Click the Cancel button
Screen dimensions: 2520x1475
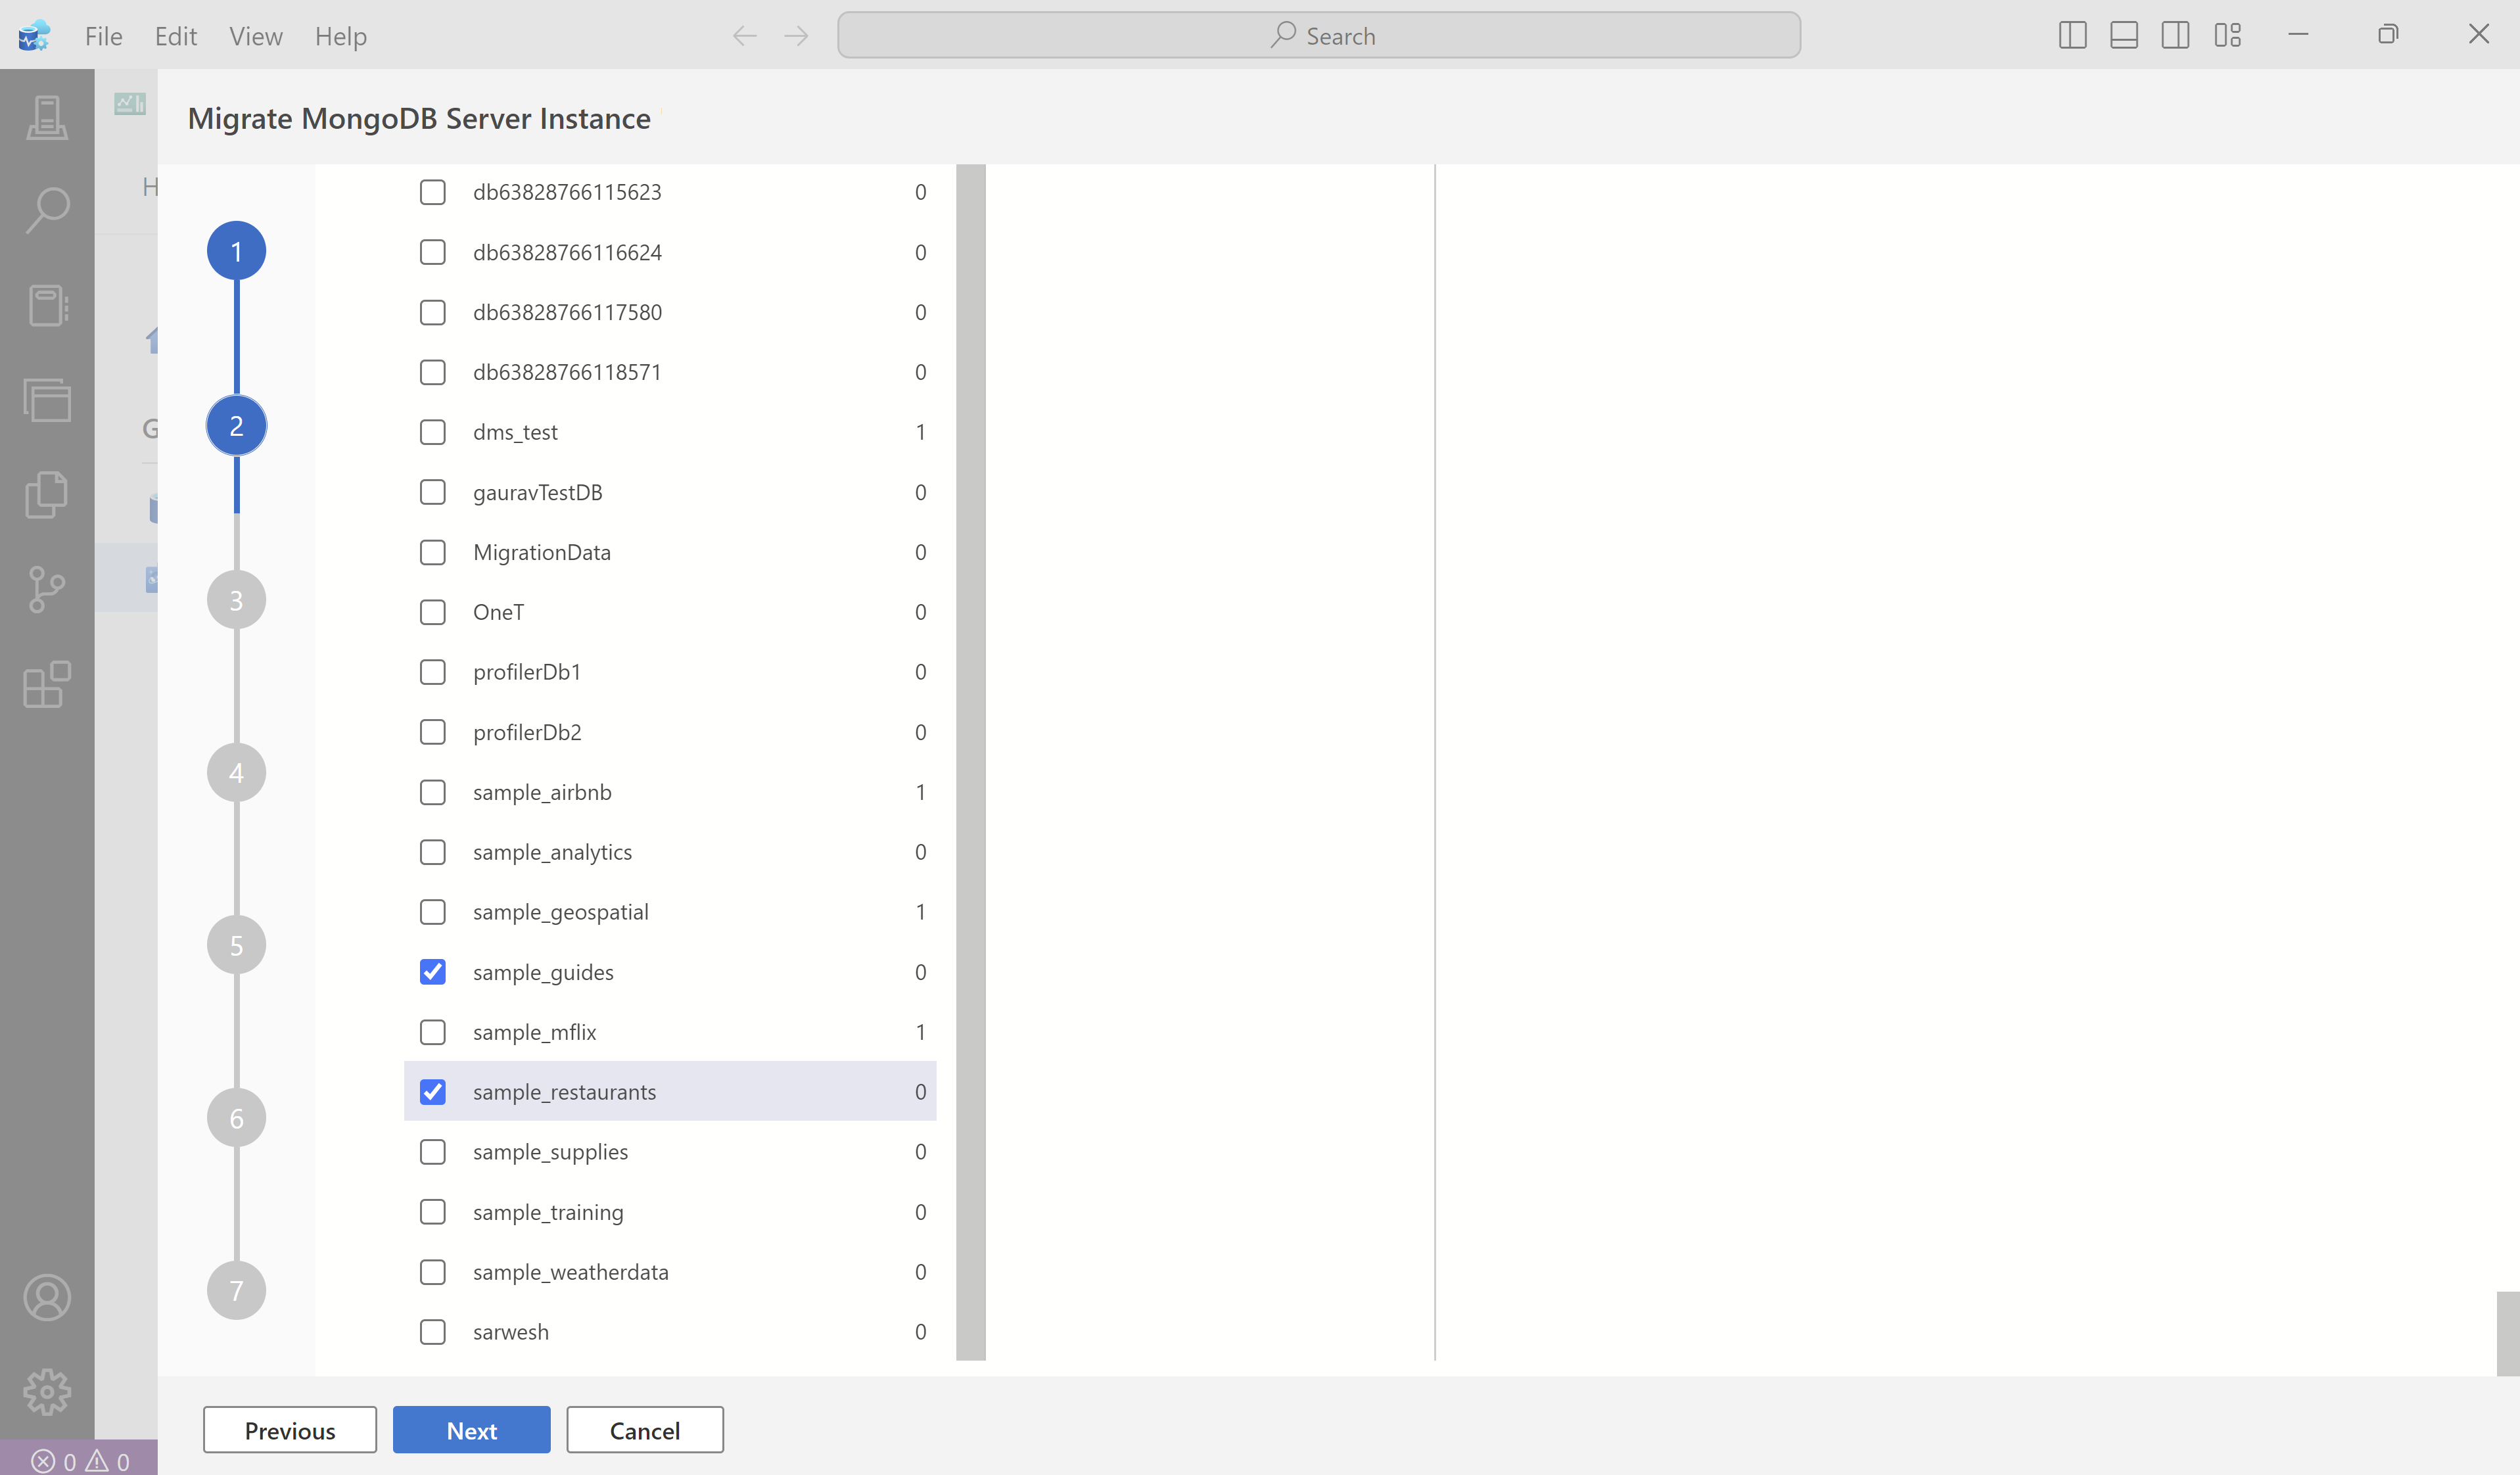[644, 1430]
